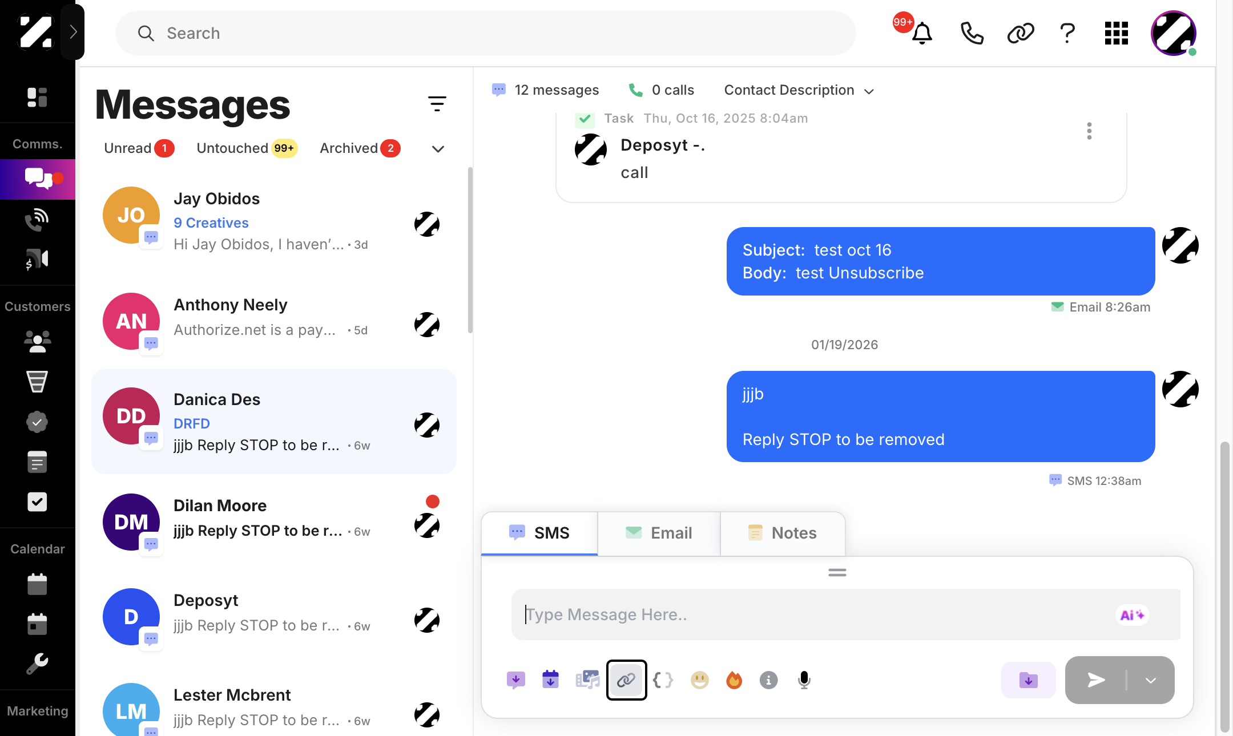Expand the Contact Description dropdown
1233x736 pixels.
coord(799,90)
